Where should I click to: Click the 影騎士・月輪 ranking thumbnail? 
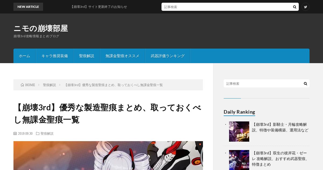click(x=239, y=131)
